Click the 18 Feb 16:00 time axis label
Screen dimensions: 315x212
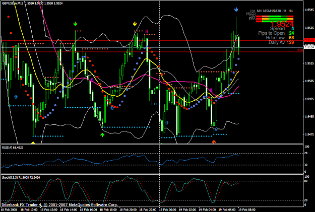pos(88,210)
